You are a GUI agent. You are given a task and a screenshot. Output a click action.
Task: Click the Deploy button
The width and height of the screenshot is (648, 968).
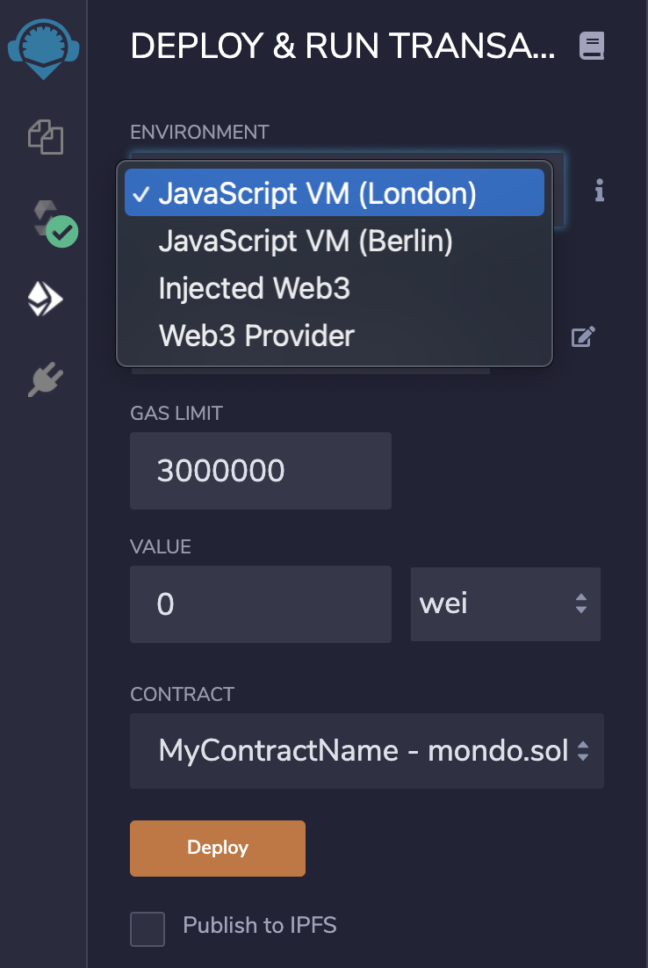pyautogui.click(x=218, y=849)
